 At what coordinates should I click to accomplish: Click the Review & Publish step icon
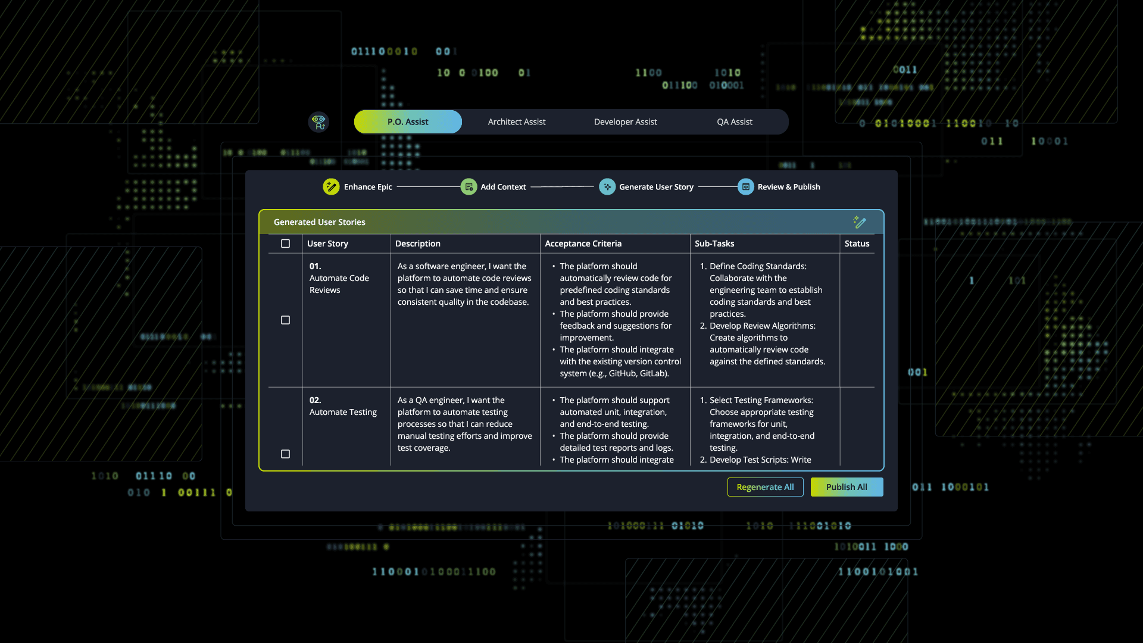click(746, 187)
